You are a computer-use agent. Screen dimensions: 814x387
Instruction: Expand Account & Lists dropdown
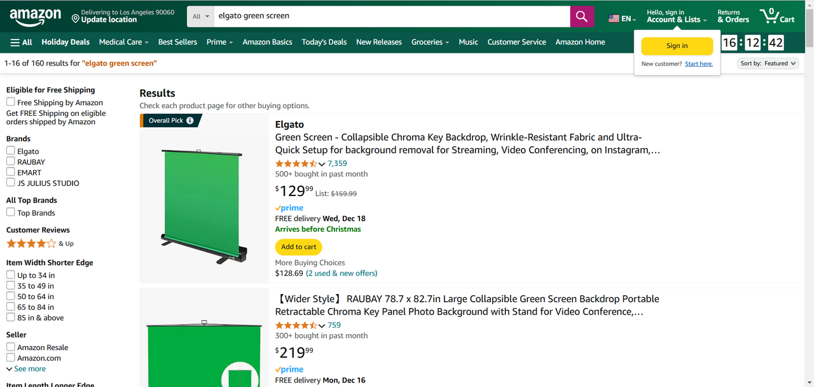pos(677,17)
